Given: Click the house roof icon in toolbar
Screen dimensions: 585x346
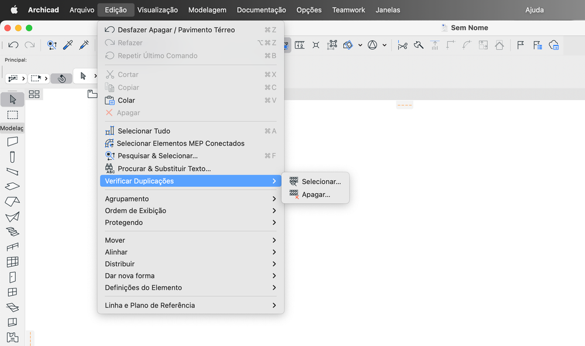Looking at the screenshot, I should (x=500, y=45).
